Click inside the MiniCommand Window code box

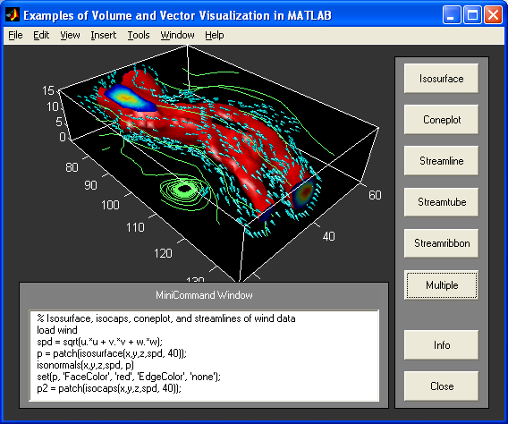point(204,356)
